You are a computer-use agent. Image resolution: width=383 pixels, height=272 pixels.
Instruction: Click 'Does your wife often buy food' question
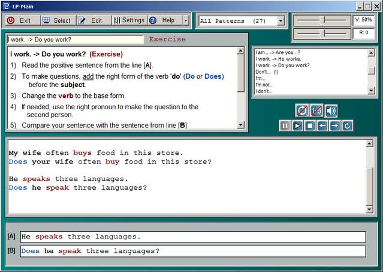click(110, 162)
